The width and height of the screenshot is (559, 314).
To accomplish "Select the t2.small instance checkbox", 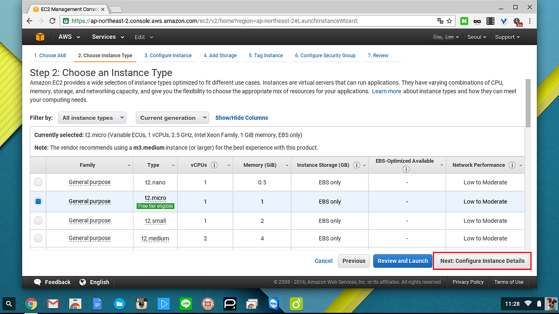I will pyautogui.click(x=38, y=221).
